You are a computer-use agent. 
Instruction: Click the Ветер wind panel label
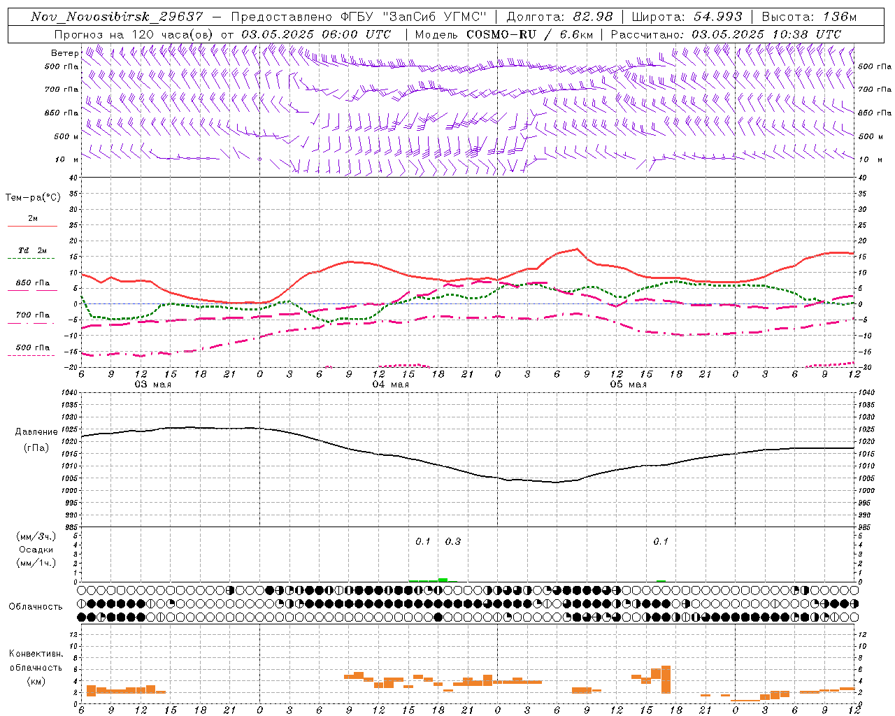pyautogui.click(x=64, y=53)
